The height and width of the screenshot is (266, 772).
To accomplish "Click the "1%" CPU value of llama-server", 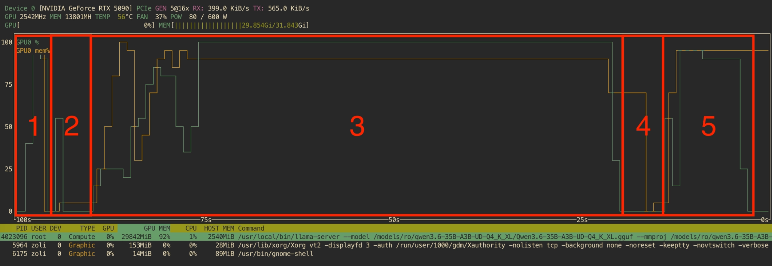I will [193, 237].
